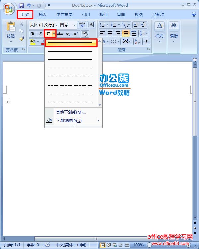199x249 pixels.
Task: Click the Office button
Action: coord(9,9)
